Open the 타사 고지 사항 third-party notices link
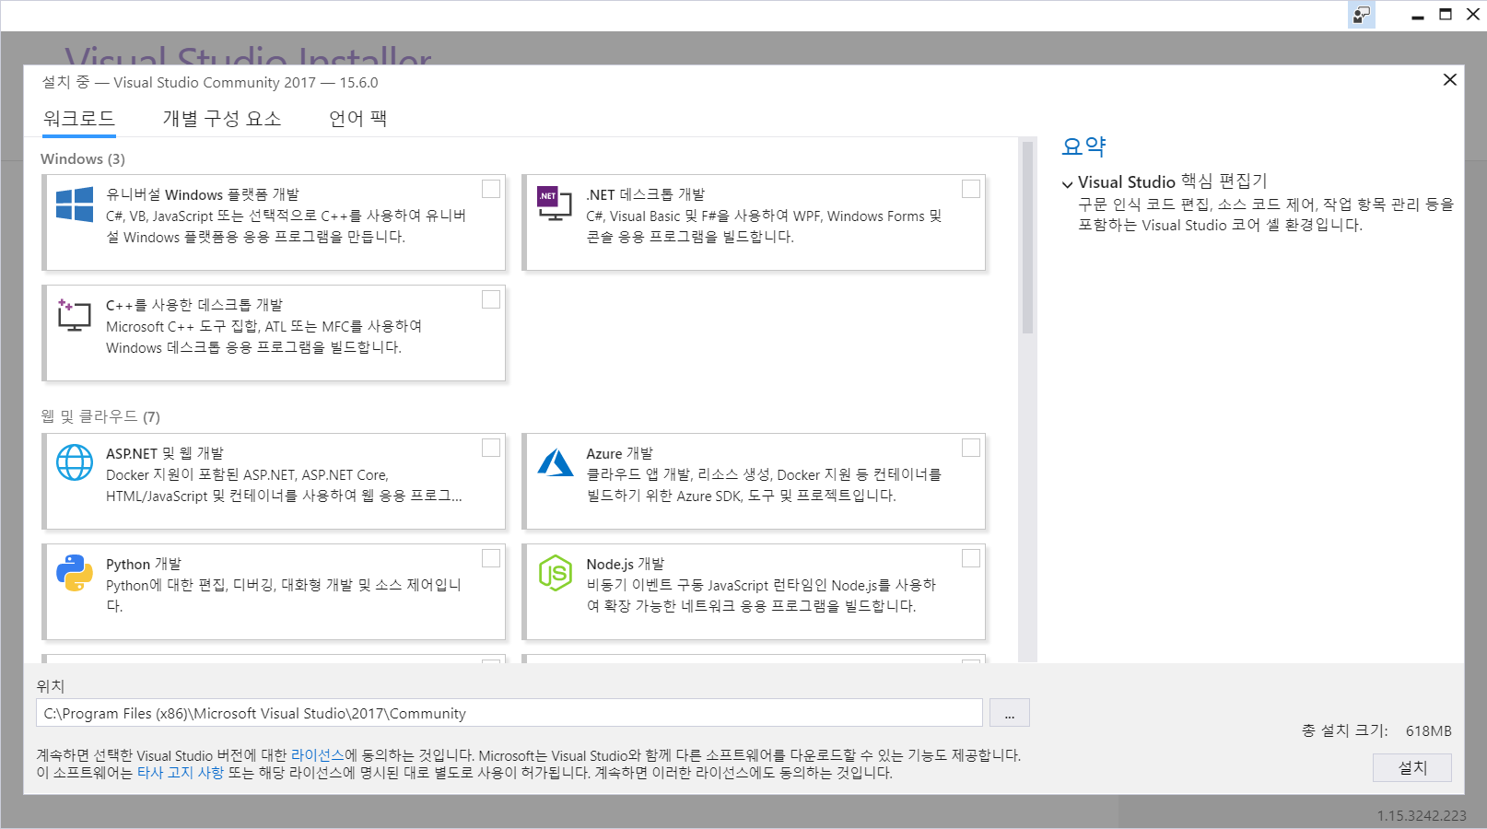1487x829 pixels. [x=180, y=773]
